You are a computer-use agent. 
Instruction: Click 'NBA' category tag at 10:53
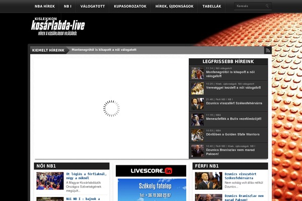click(x=218, y=131)
